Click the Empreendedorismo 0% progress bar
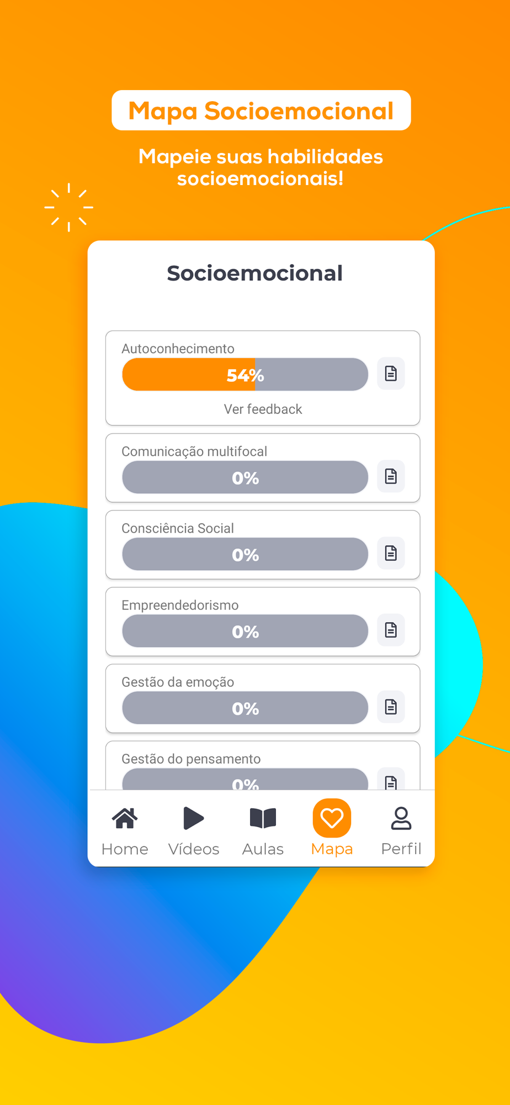 245,631
